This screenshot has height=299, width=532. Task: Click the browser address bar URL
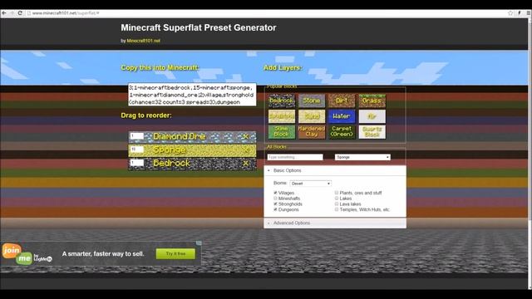(66, 13)
